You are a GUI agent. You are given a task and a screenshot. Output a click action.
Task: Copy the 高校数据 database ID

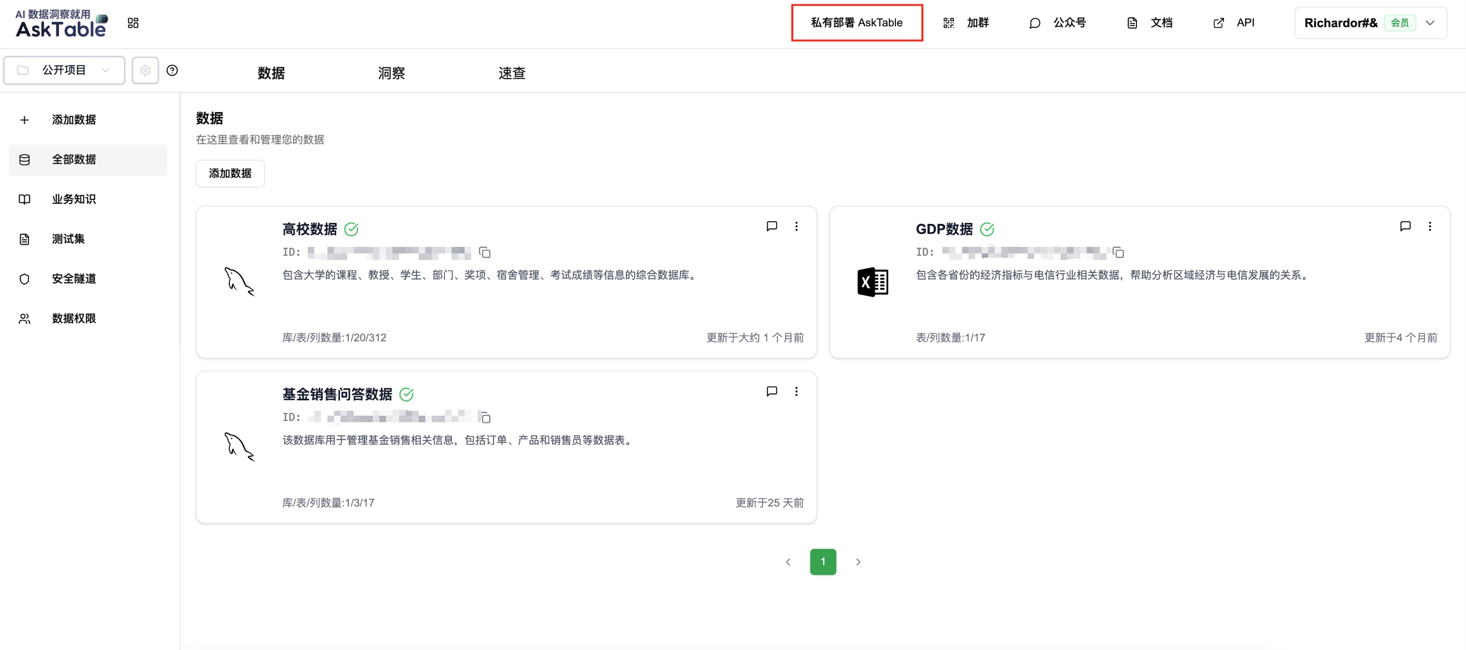[485, 252]
